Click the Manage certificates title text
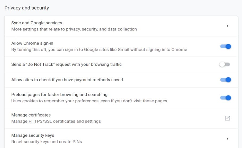This screenshot has height=148, width=242. point(31,115)
